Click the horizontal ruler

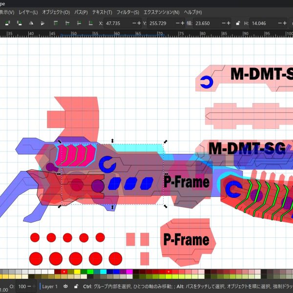click(146, 34)
